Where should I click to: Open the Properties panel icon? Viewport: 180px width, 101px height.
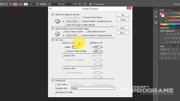pyautogui.click(x=156, y=22)
